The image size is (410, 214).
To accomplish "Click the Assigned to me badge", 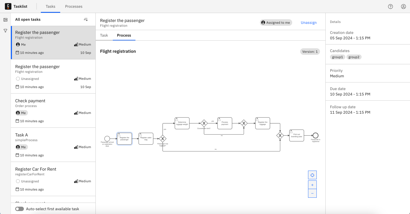I will (276, 23).
